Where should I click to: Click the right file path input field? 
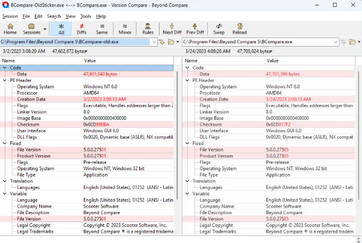click(258, 42)
